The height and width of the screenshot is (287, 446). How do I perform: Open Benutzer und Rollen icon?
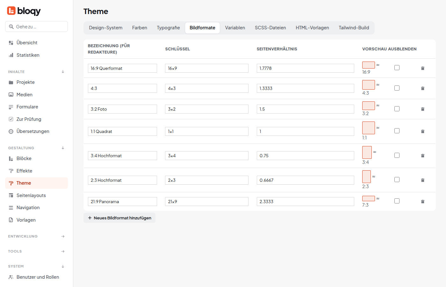pos(11,277)
